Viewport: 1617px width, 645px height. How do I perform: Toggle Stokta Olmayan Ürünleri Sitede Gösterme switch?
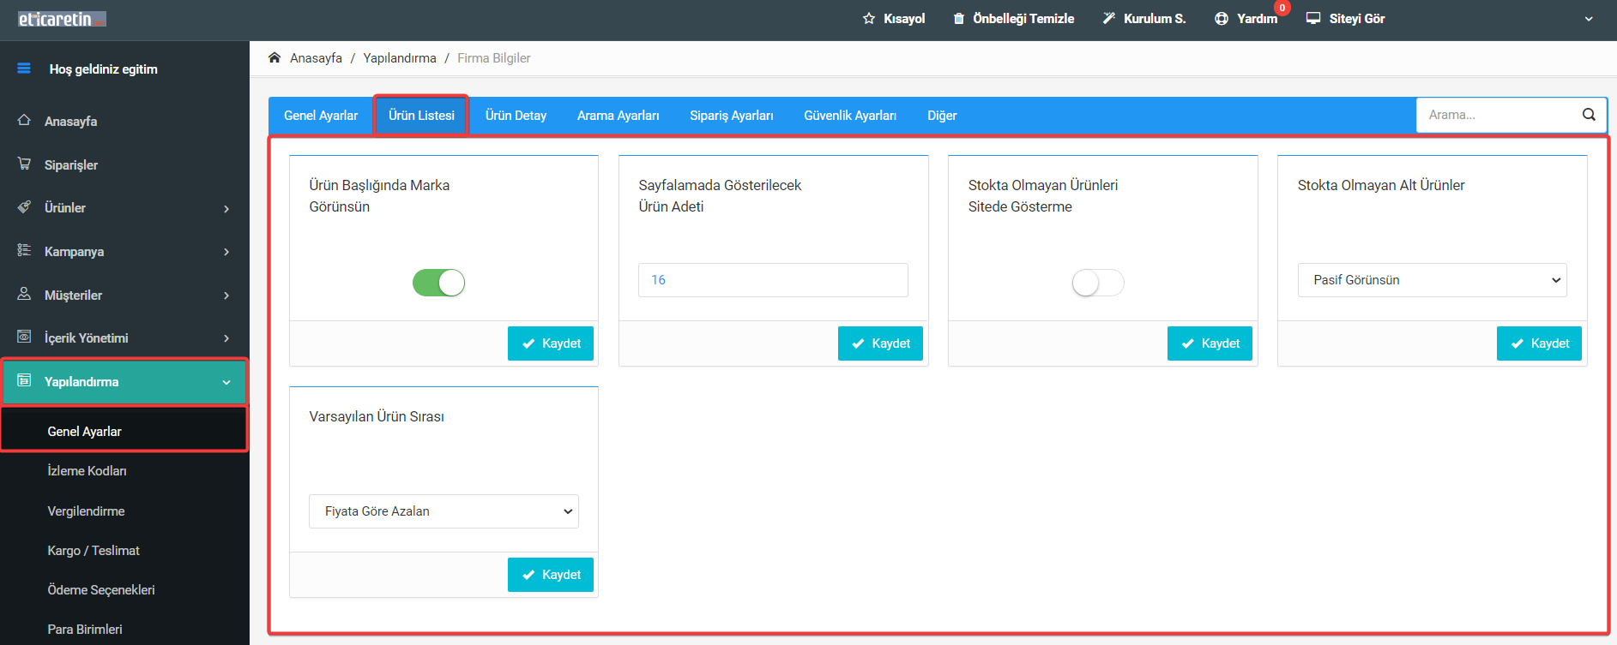click(x=1098, y=283)
